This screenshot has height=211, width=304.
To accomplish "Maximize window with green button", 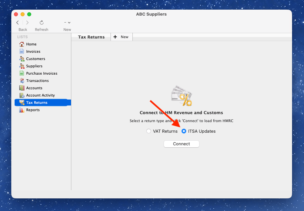I will [29, 14].
